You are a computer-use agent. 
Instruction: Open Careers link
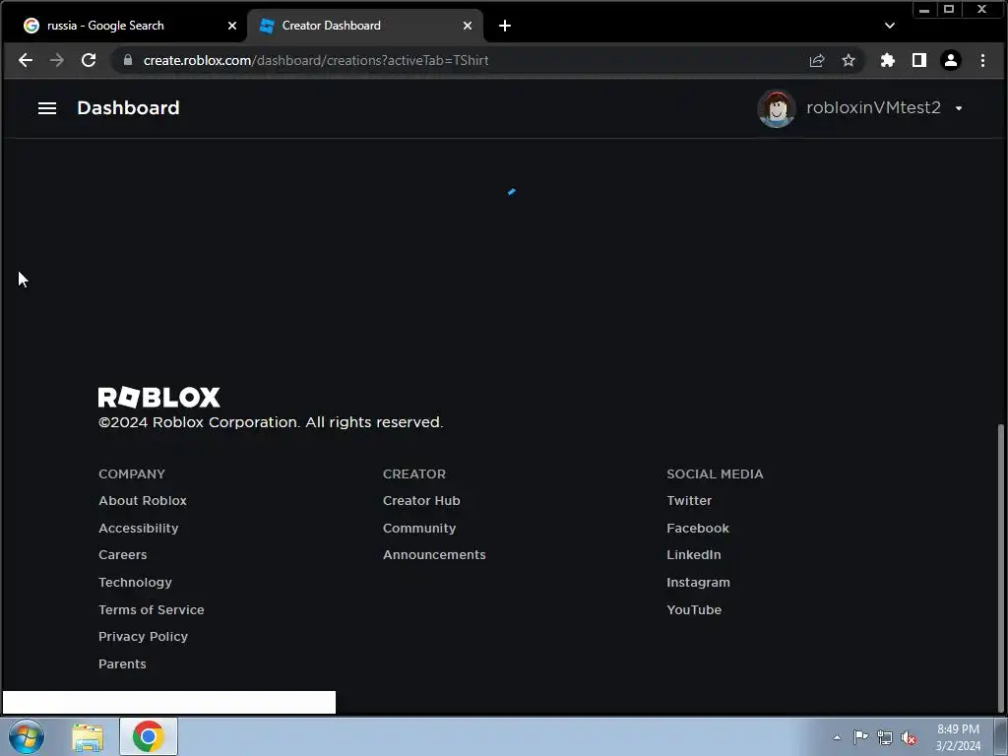(x=123, y=555)
